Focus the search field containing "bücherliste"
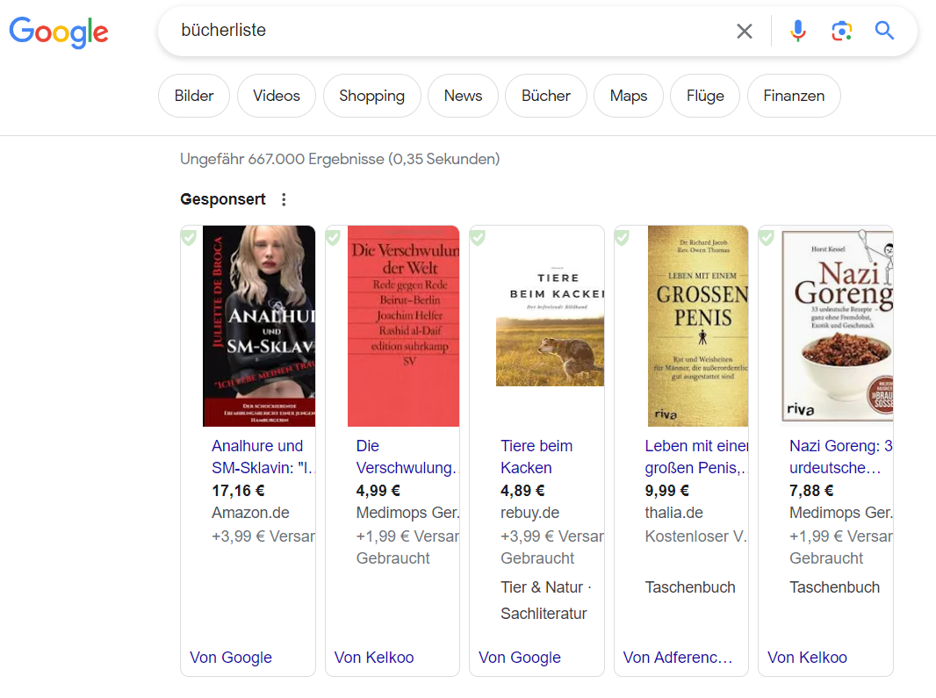The image size is (936, 698). 439,32
